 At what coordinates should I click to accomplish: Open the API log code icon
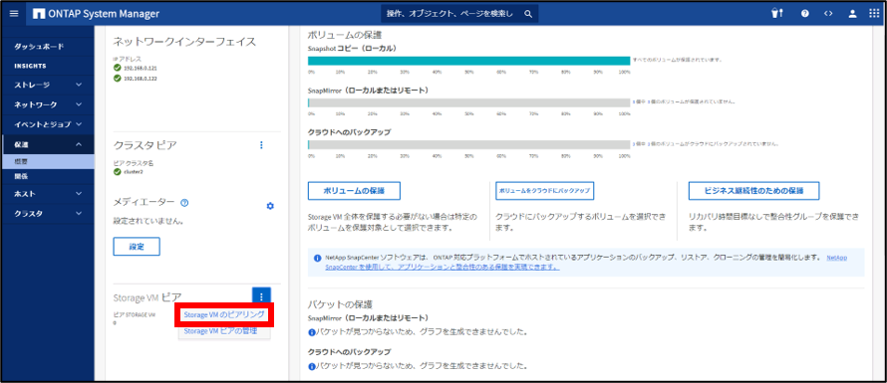point(828,14)
